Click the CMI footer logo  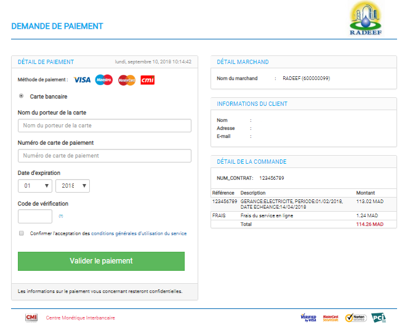tap(31, 318)
